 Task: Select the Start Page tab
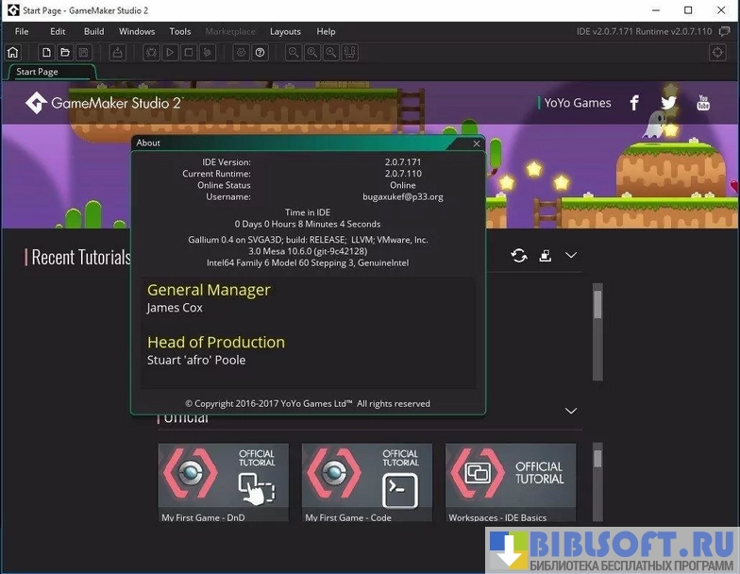point(38,72)
